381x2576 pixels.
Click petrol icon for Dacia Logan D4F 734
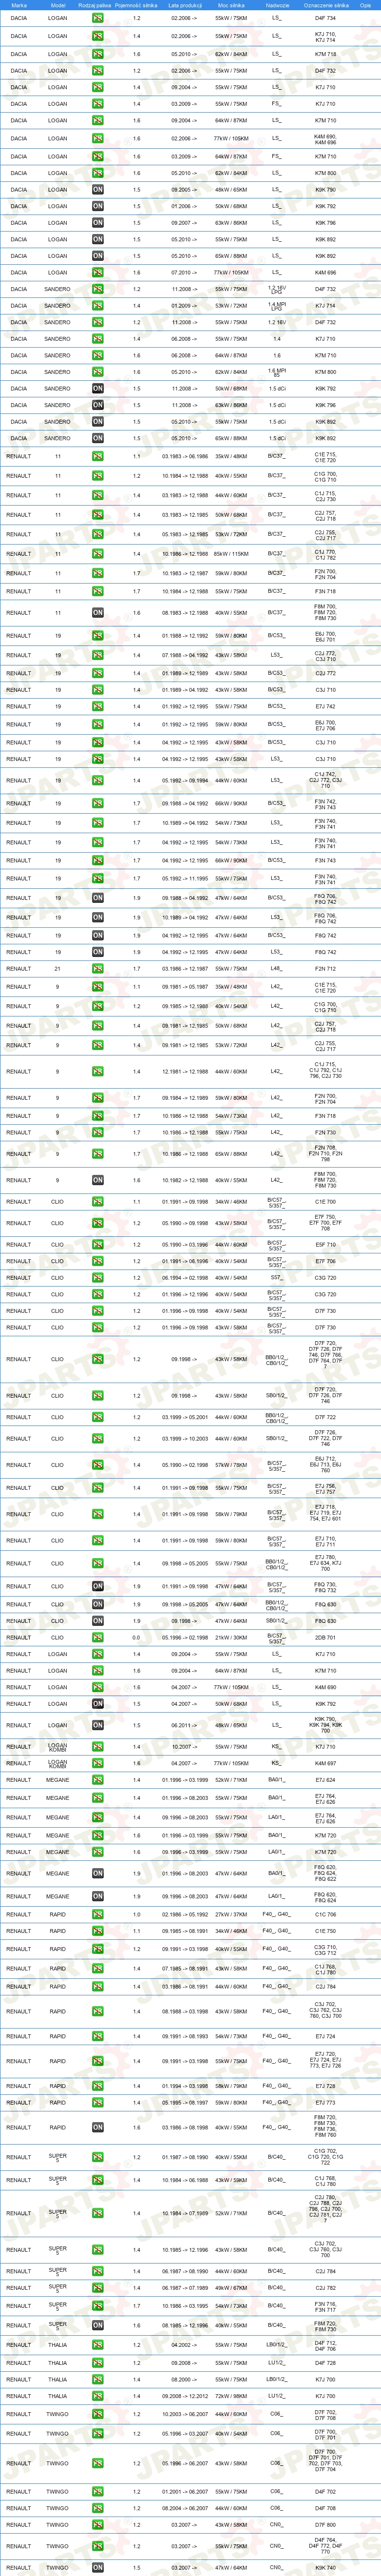click(x=97, y=18)
